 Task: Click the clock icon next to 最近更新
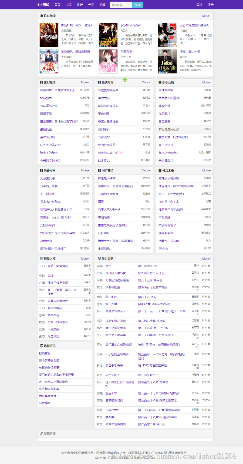coord(99,258)
